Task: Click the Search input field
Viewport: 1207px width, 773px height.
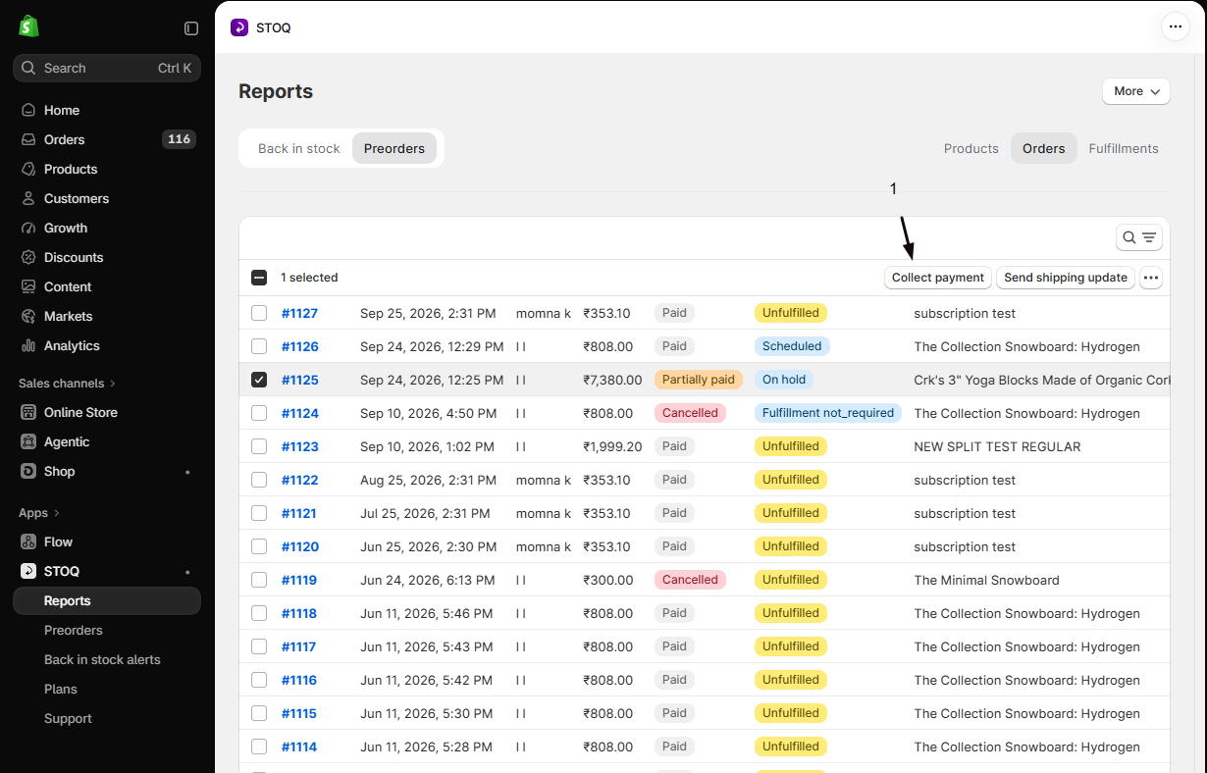Action: click(107, 68)
